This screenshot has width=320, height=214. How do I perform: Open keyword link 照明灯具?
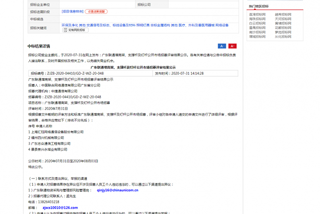point(143,25)
